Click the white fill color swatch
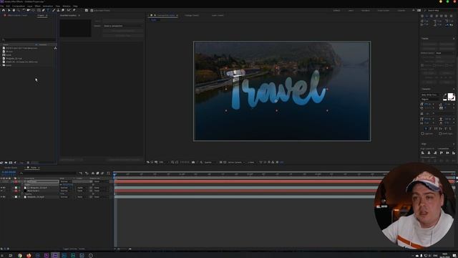 [x=449, y=95]
